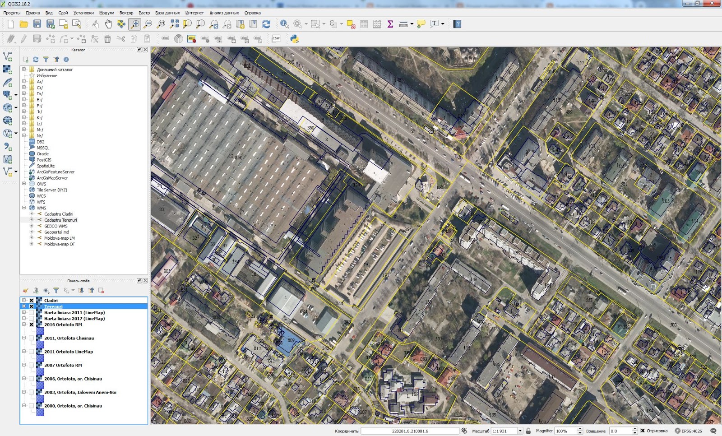722x436 pixels.
Task: Click the rotation value field
Action: point(620,431)
